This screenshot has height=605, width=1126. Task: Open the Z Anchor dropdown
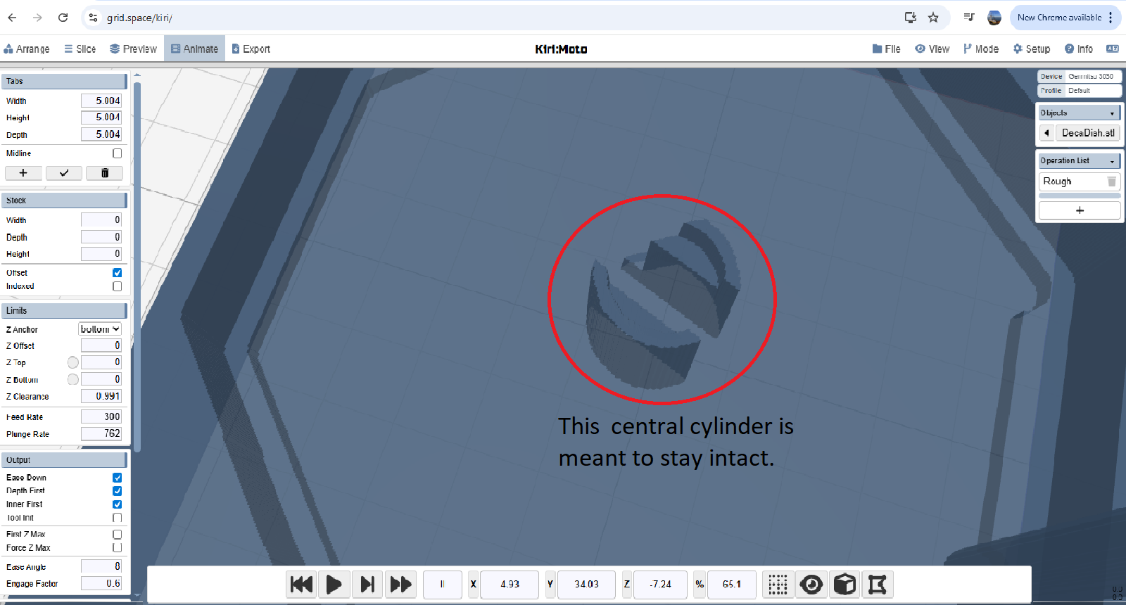coord(100,329)
